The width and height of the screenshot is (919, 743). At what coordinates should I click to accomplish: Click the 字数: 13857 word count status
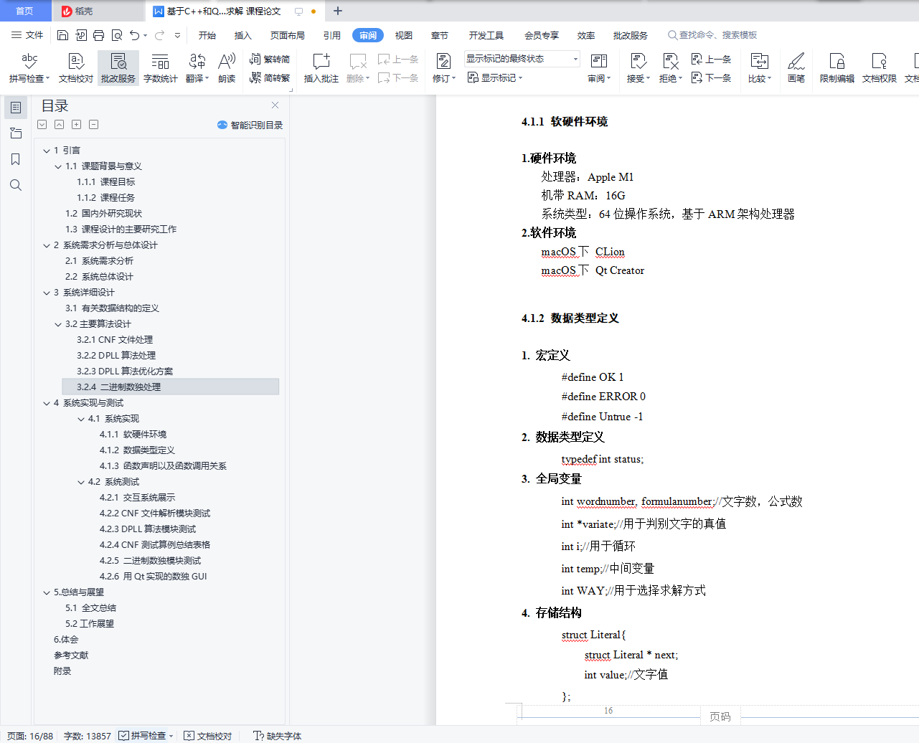coord(88,736)
